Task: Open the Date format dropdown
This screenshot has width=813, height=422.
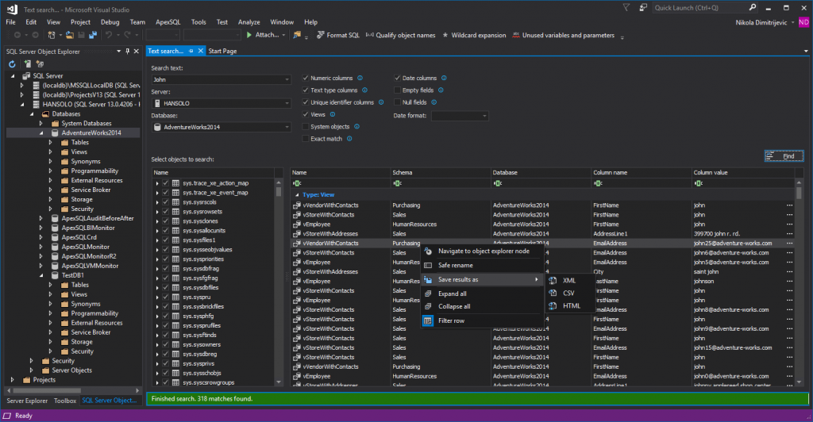Action: coord(459,116)
